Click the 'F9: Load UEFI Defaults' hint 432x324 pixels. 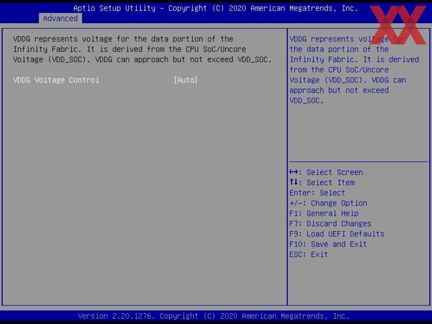[337, 234]
